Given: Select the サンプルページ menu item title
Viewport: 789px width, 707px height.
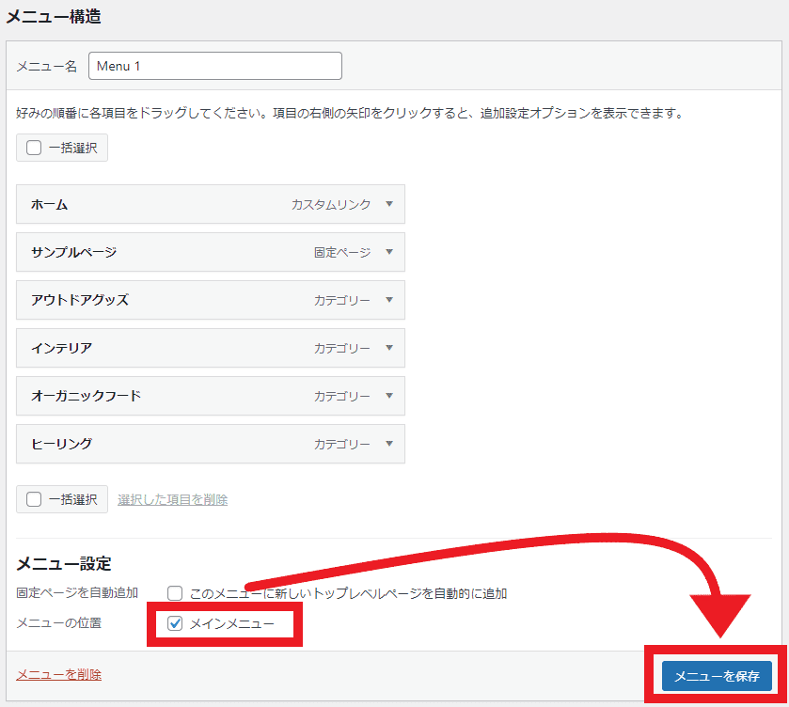Looking at the screenshot, I should [73, 252].
